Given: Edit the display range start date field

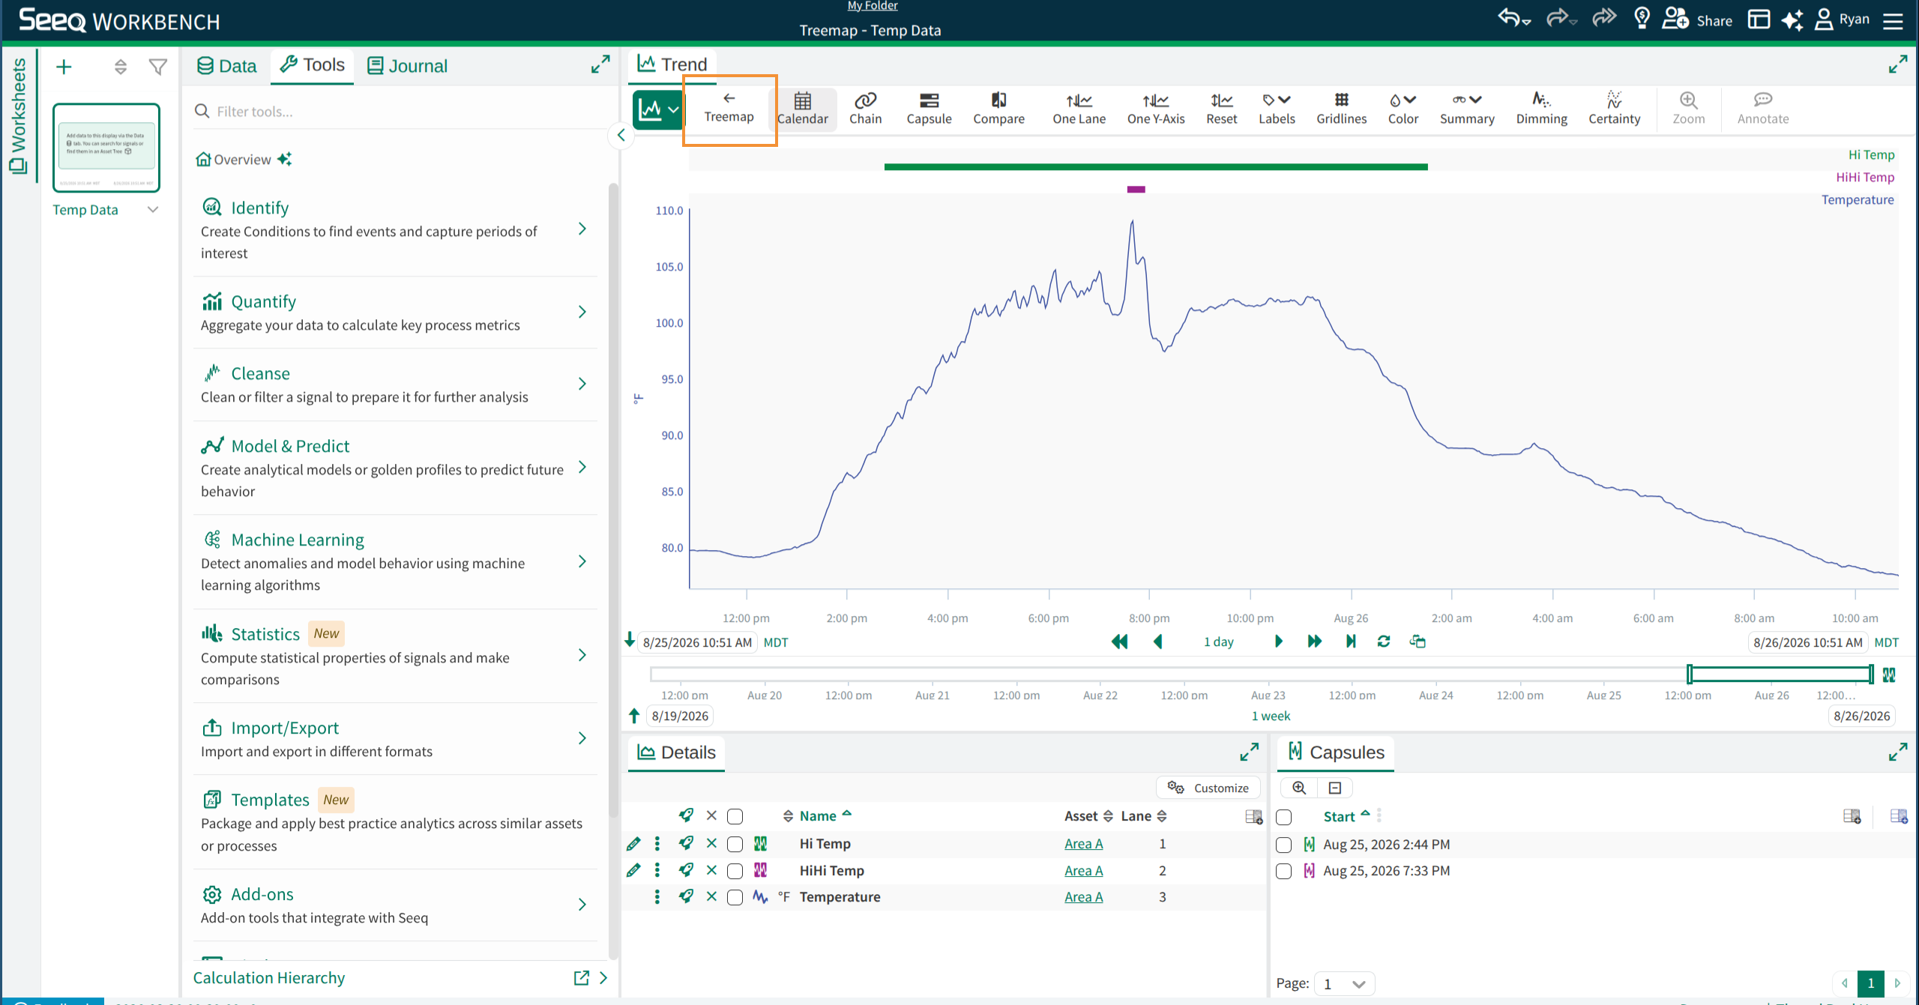Looking at the screenshot, I should (x=696, y=642).
